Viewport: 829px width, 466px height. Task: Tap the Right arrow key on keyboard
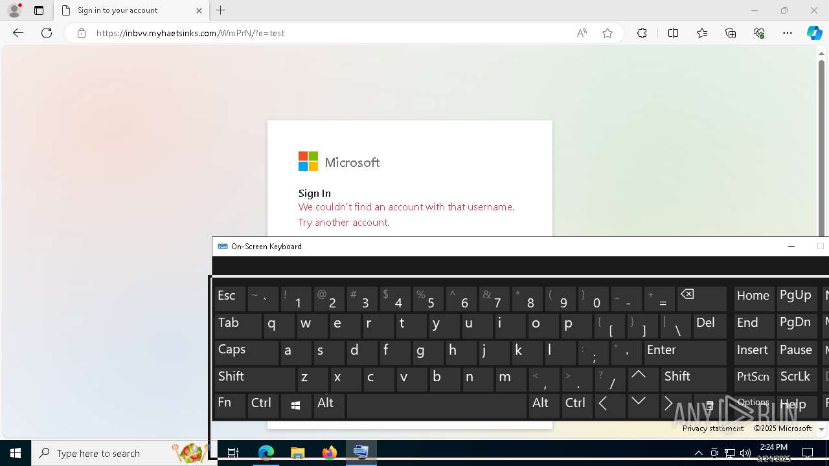tap(676, 406)
